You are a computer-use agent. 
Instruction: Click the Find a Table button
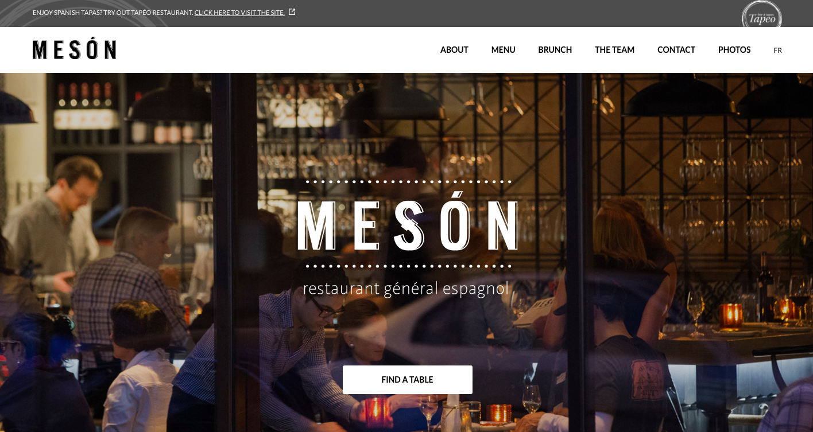point(408,380)
